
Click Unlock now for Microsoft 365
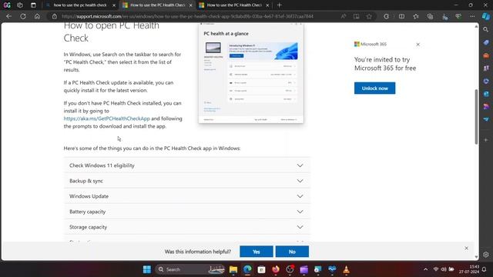pos(375,88)
